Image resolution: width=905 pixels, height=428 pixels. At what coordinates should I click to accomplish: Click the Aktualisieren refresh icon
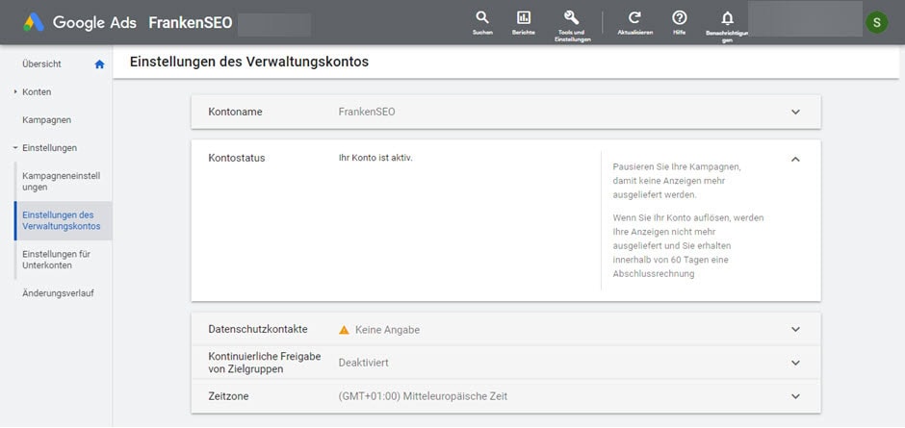click(634, 18)
